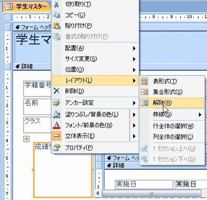Click the tabular layout 表形式 icon

point(144,81)
